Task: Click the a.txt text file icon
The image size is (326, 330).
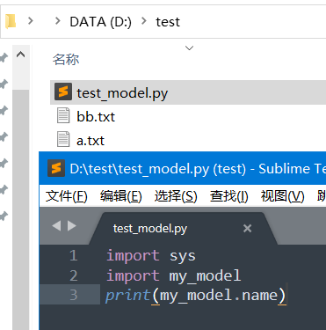Action: pyautogui.click(x=63, y=139)
